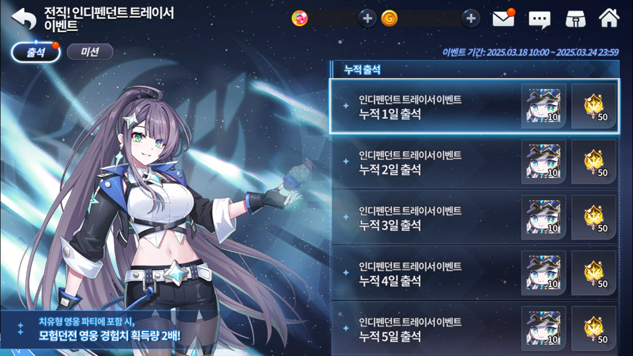The height and width of the screenshot is (356, 633).
Task: Tap the pink gem currency icon
Action: click(x=300, y=18)
